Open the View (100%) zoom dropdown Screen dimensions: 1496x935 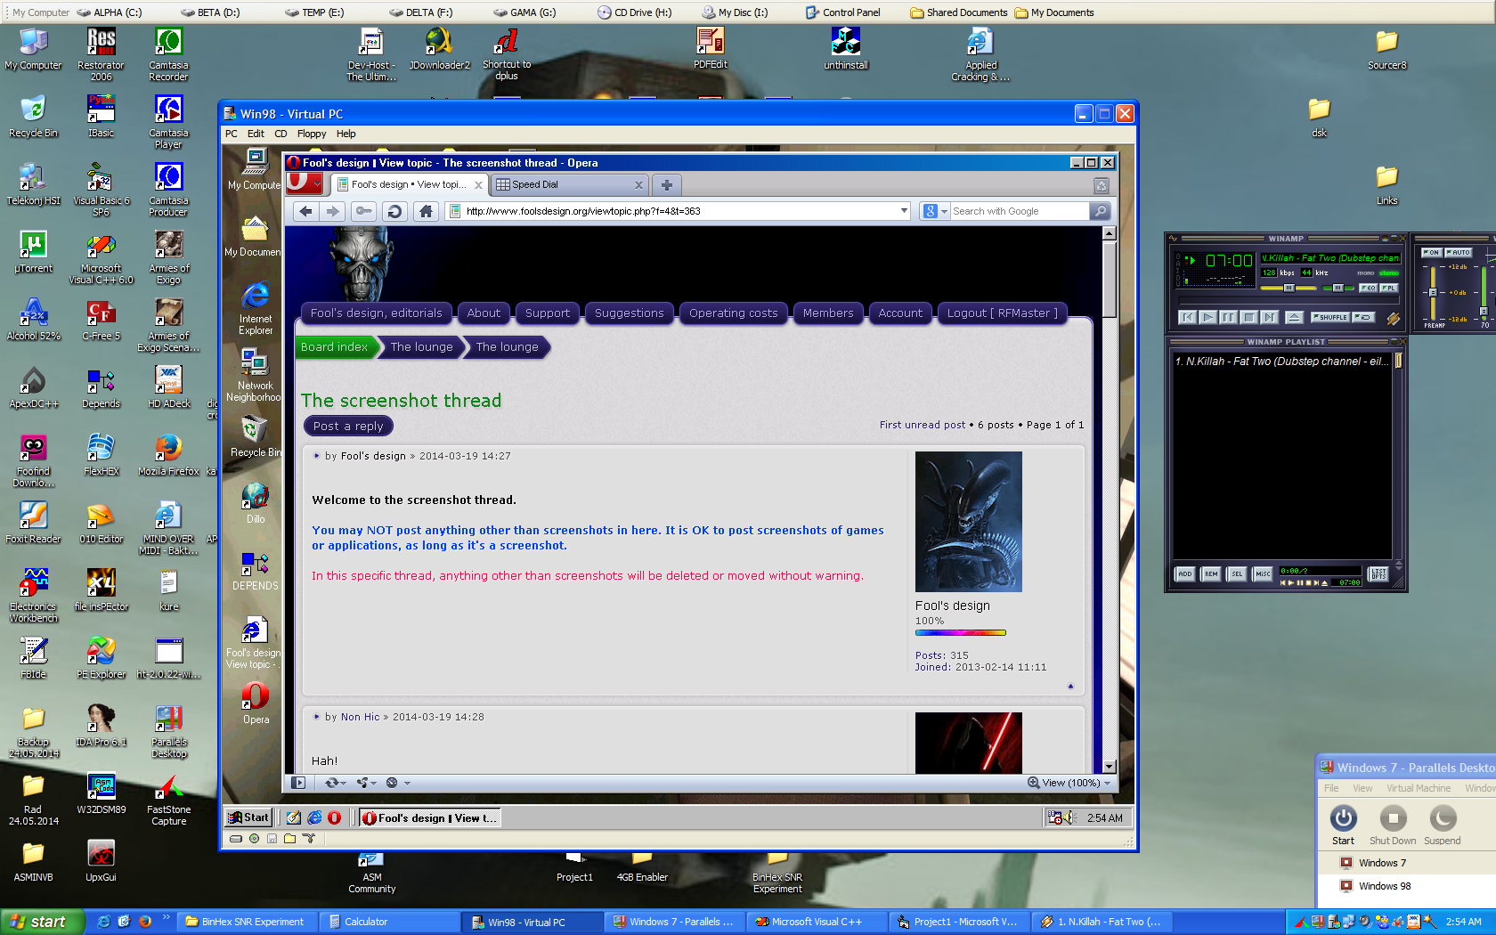pyautogui.click(x=1069, y=783)
